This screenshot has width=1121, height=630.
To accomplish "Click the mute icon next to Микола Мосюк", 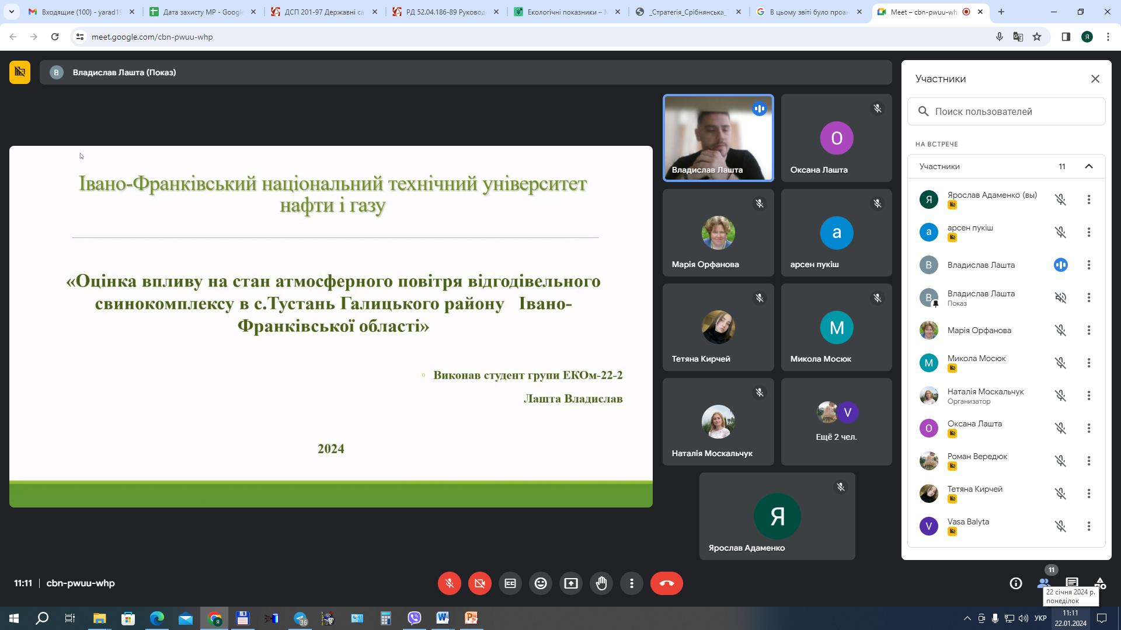I will 1061,362.
